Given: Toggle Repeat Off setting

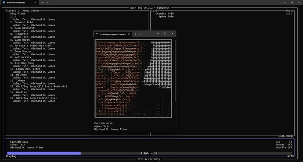Looking at the screenshot, I should click(284, 144).
